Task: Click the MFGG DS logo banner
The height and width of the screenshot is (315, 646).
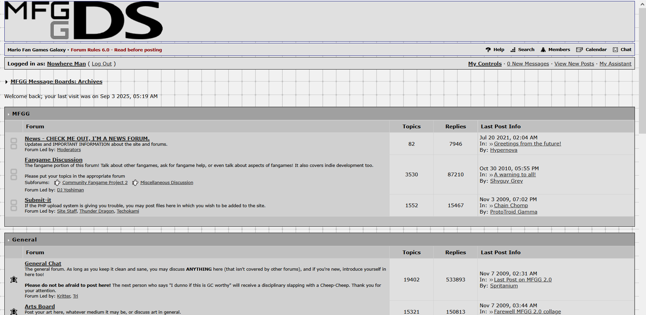Action: pos(83,20)
